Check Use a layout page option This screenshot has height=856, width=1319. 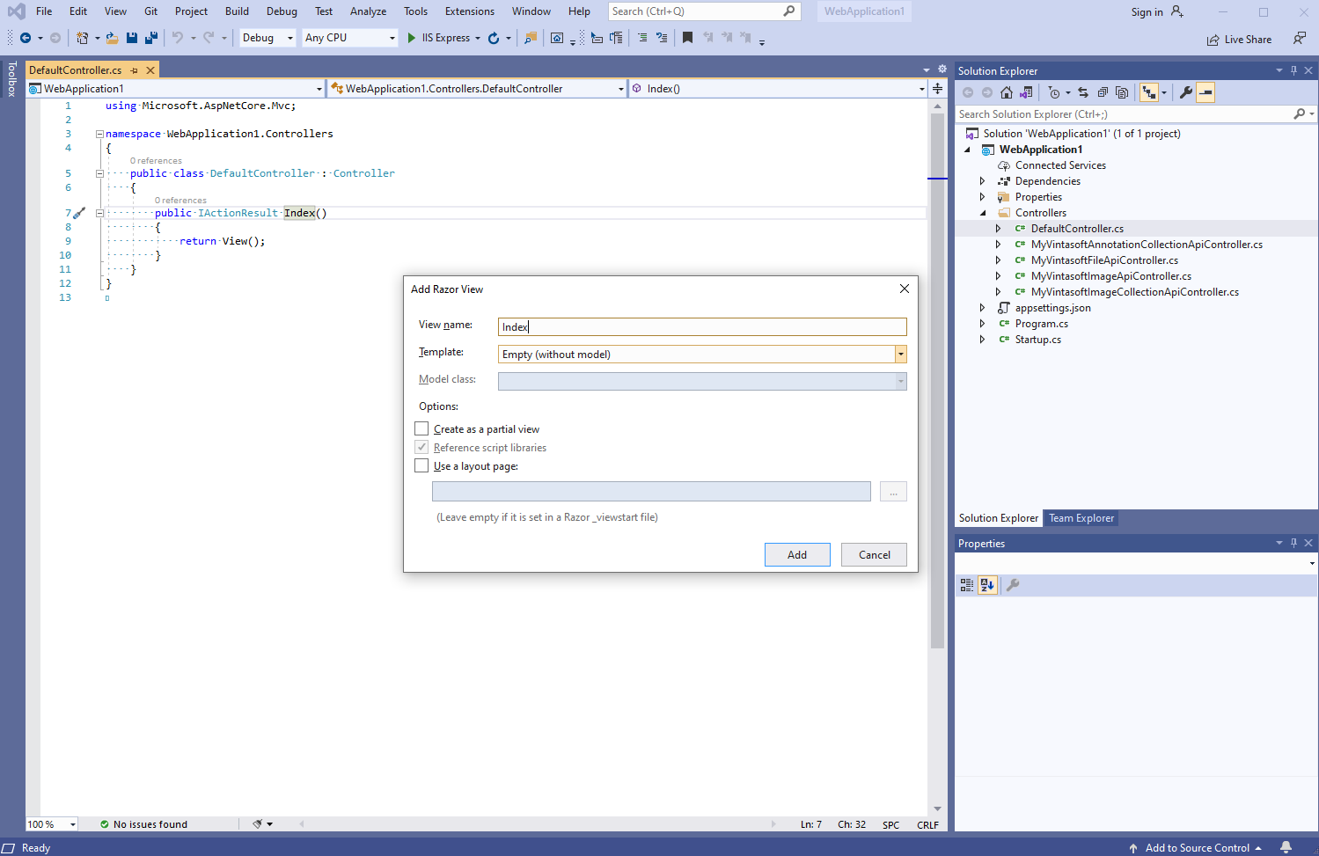422,466
